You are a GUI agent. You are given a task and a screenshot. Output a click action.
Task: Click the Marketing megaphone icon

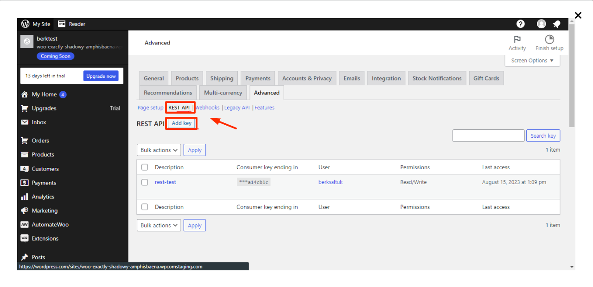[x=25, y=210]
